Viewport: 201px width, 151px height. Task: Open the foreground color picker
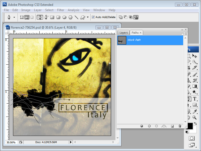190,126
